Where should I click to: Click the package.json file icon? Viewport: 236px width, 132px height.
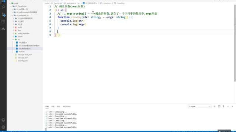coord(15,58)
